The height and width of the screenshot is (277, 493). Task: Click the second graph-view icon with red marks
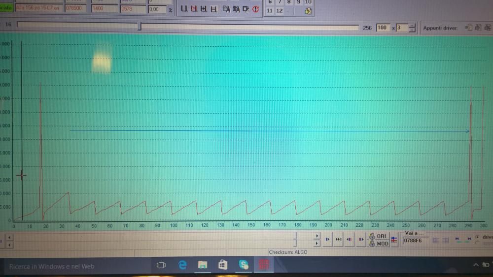pos(194,9)
